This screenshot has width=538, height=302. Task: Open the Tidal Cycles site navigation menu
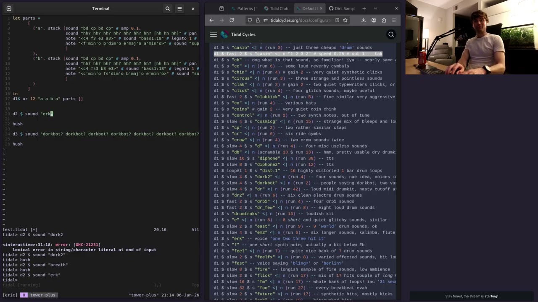214,34
